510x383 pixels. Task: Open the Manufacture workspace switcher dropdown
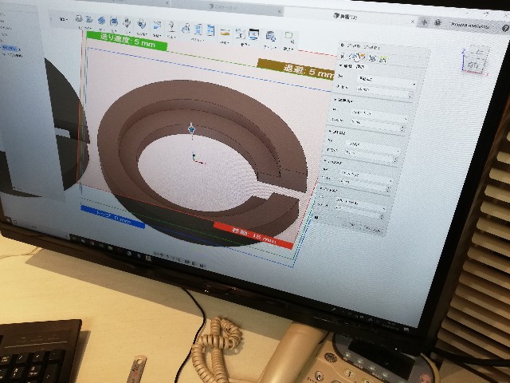63,19
